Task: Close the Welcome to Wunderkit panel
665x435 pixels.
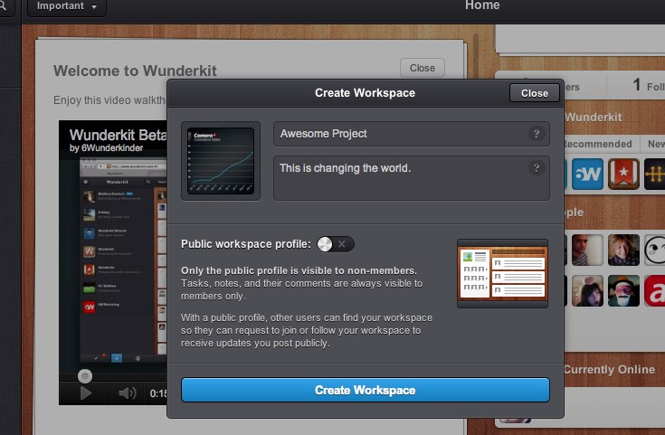Action: 422,68
